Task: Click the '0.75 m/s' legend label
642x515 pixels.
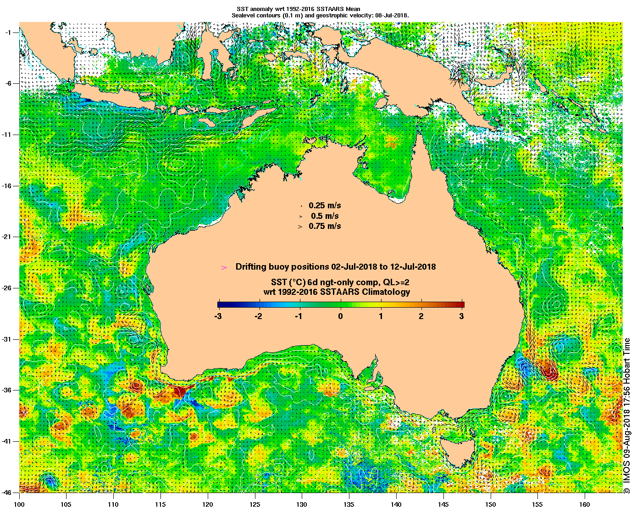Action: tap(325, 226)
